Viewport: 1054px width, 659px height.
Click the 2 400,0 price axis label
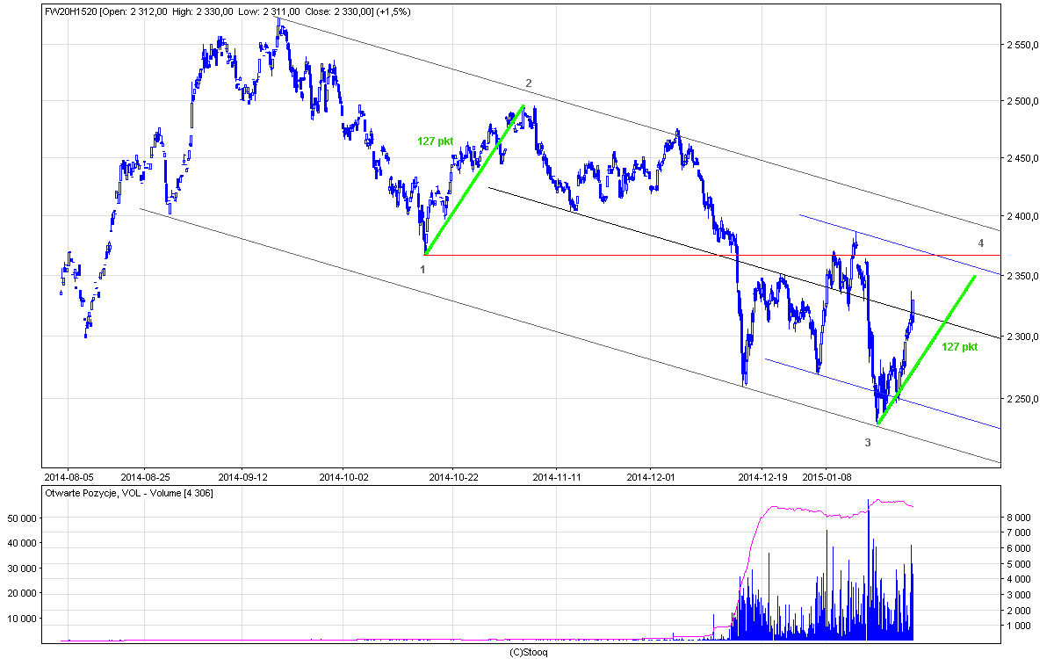(x=1023, y=216)
